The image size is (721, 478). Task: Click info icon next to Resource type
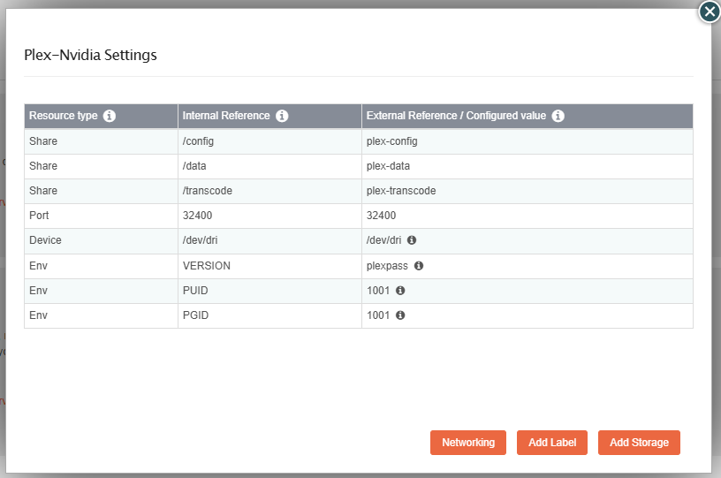click(110, 116)
